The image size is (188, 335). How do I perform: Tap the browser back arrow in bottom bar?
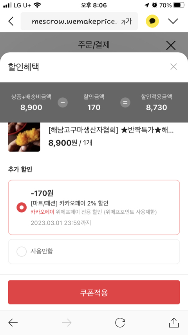(13, 322)
